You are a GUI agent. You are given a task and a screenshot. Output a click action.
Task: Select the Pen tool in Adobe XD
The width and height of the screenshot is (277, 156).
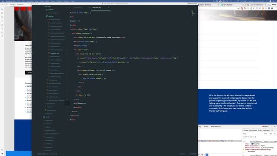point(2,25)
